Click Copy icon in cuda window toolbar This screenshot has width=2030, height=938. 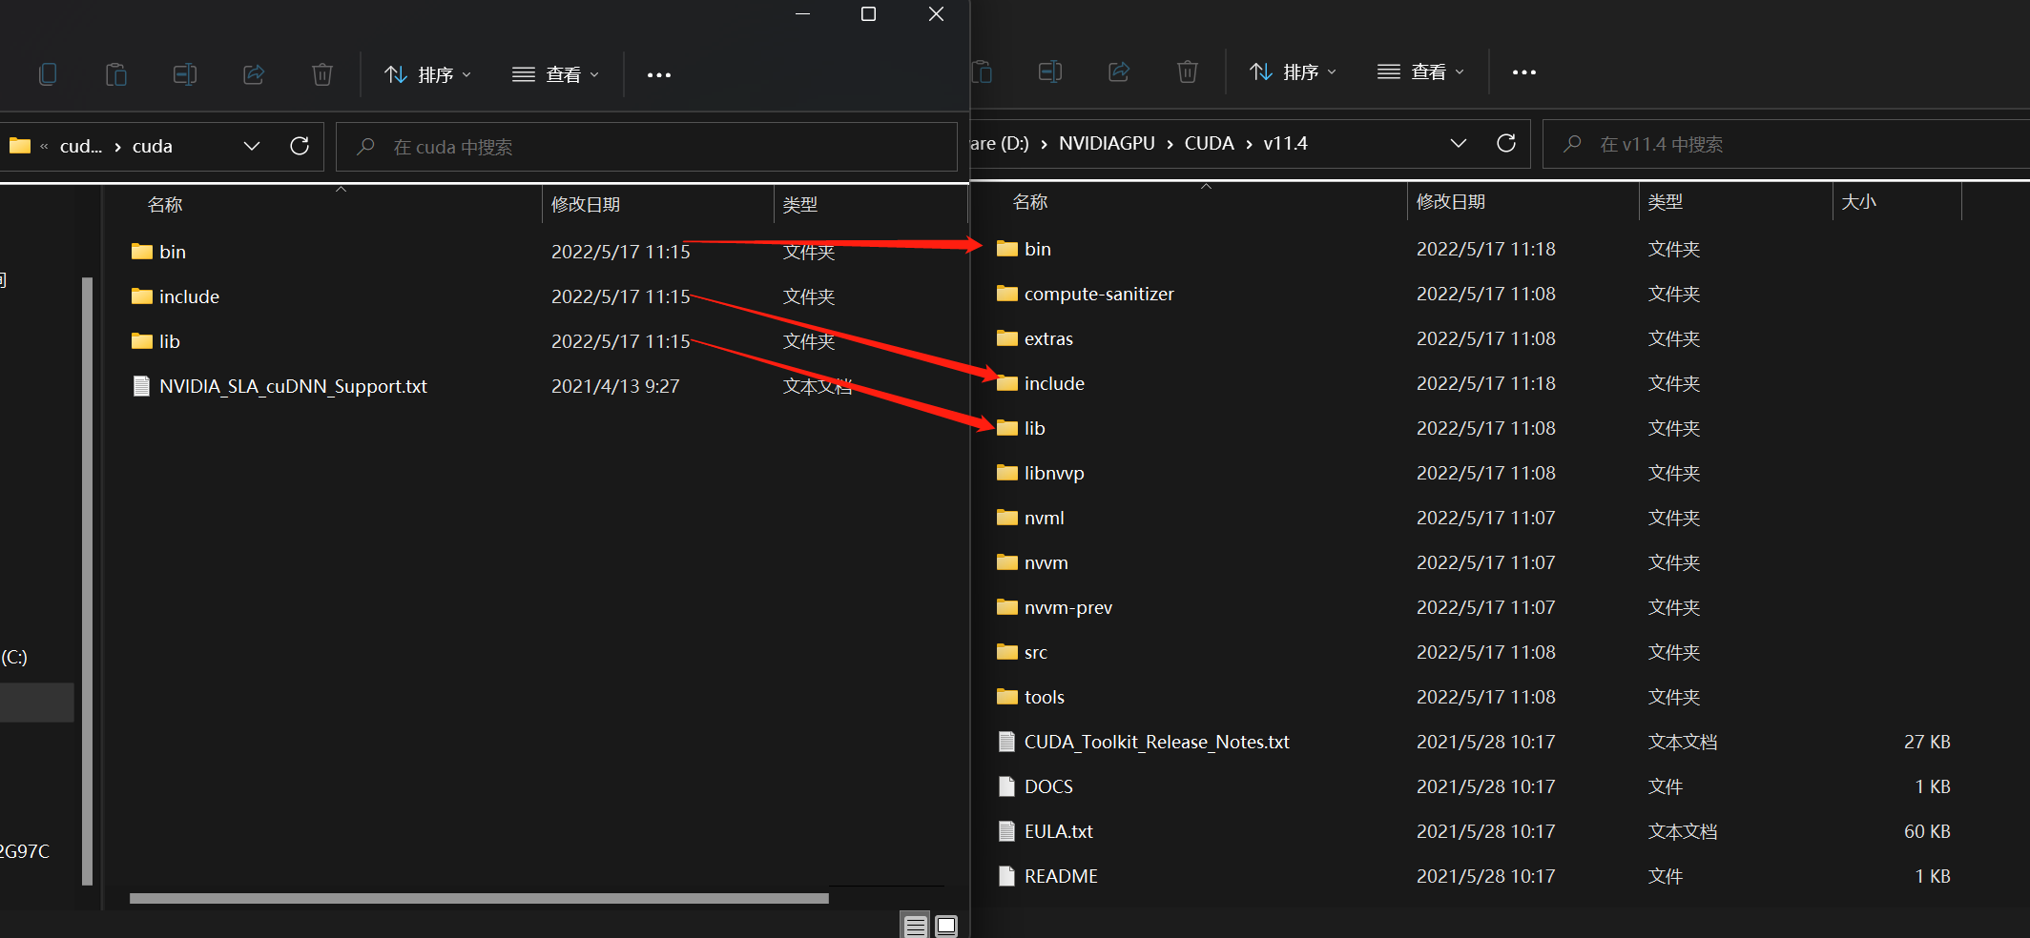(x=48, y=74)
